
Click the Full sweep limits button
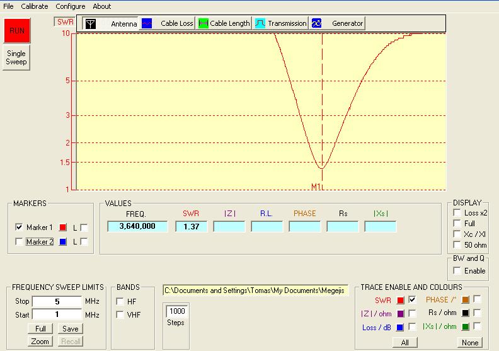(x=40, y=328)
